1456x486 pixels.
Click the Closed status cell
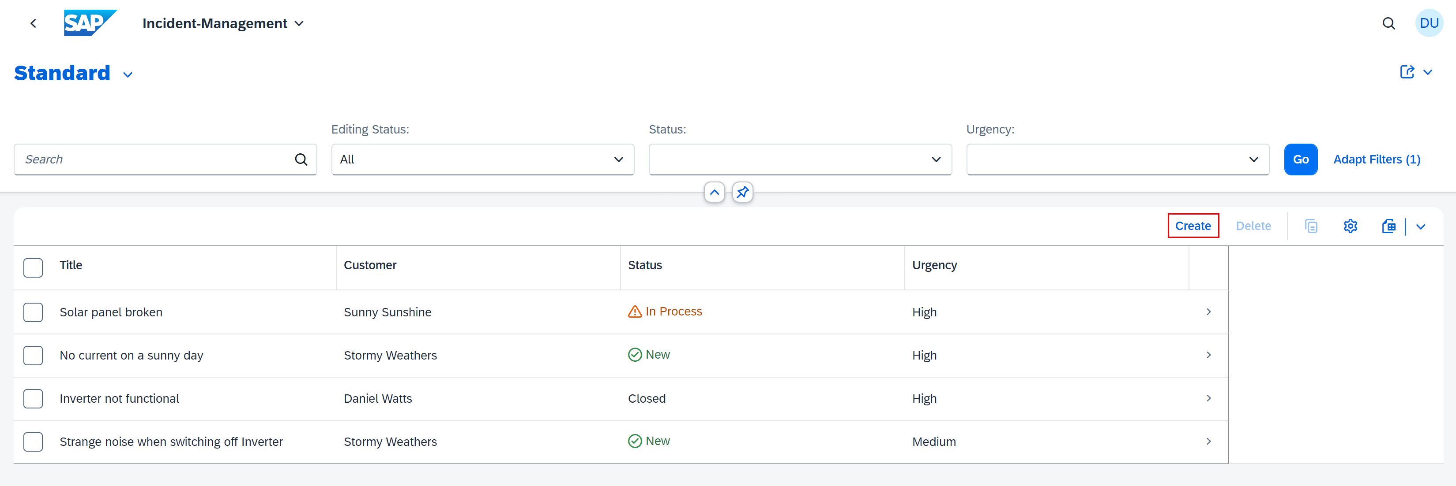[647, 398]
